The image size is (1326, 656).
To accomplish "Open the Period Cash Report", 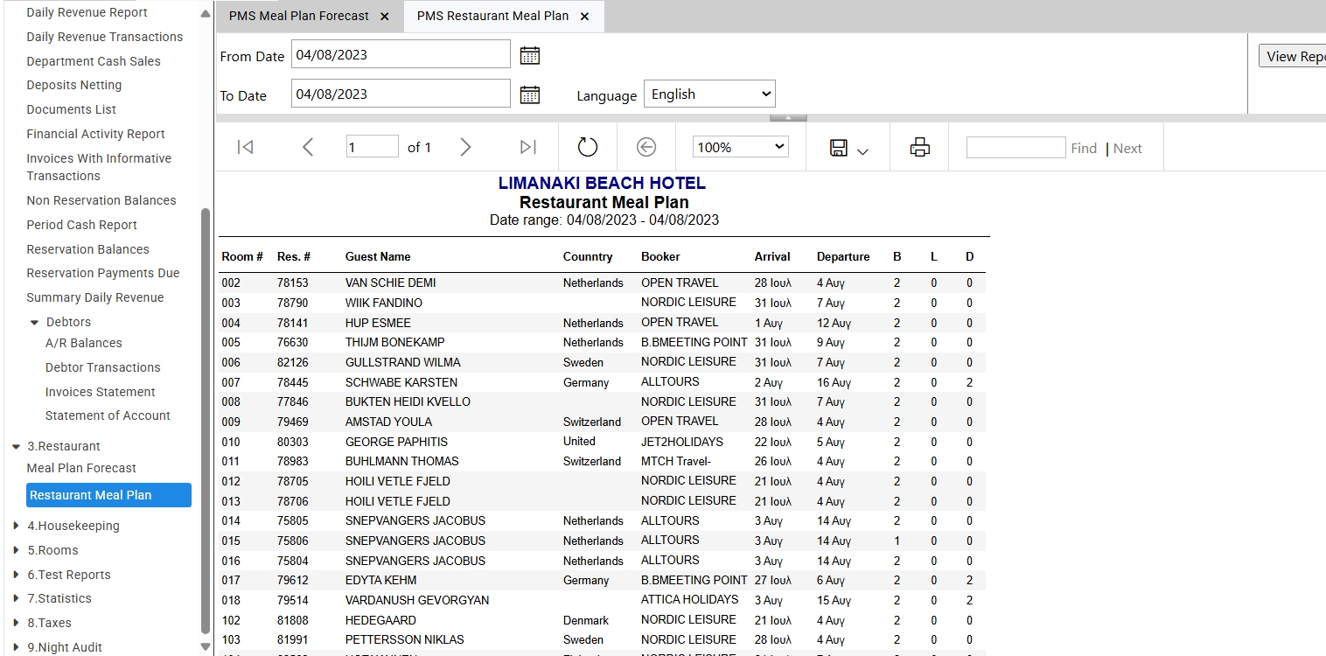I will (x=82, y=225).
